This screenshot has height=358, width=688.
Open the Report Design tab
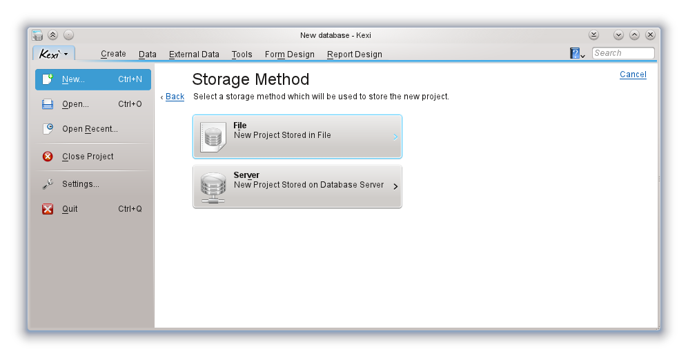[354, 54]
